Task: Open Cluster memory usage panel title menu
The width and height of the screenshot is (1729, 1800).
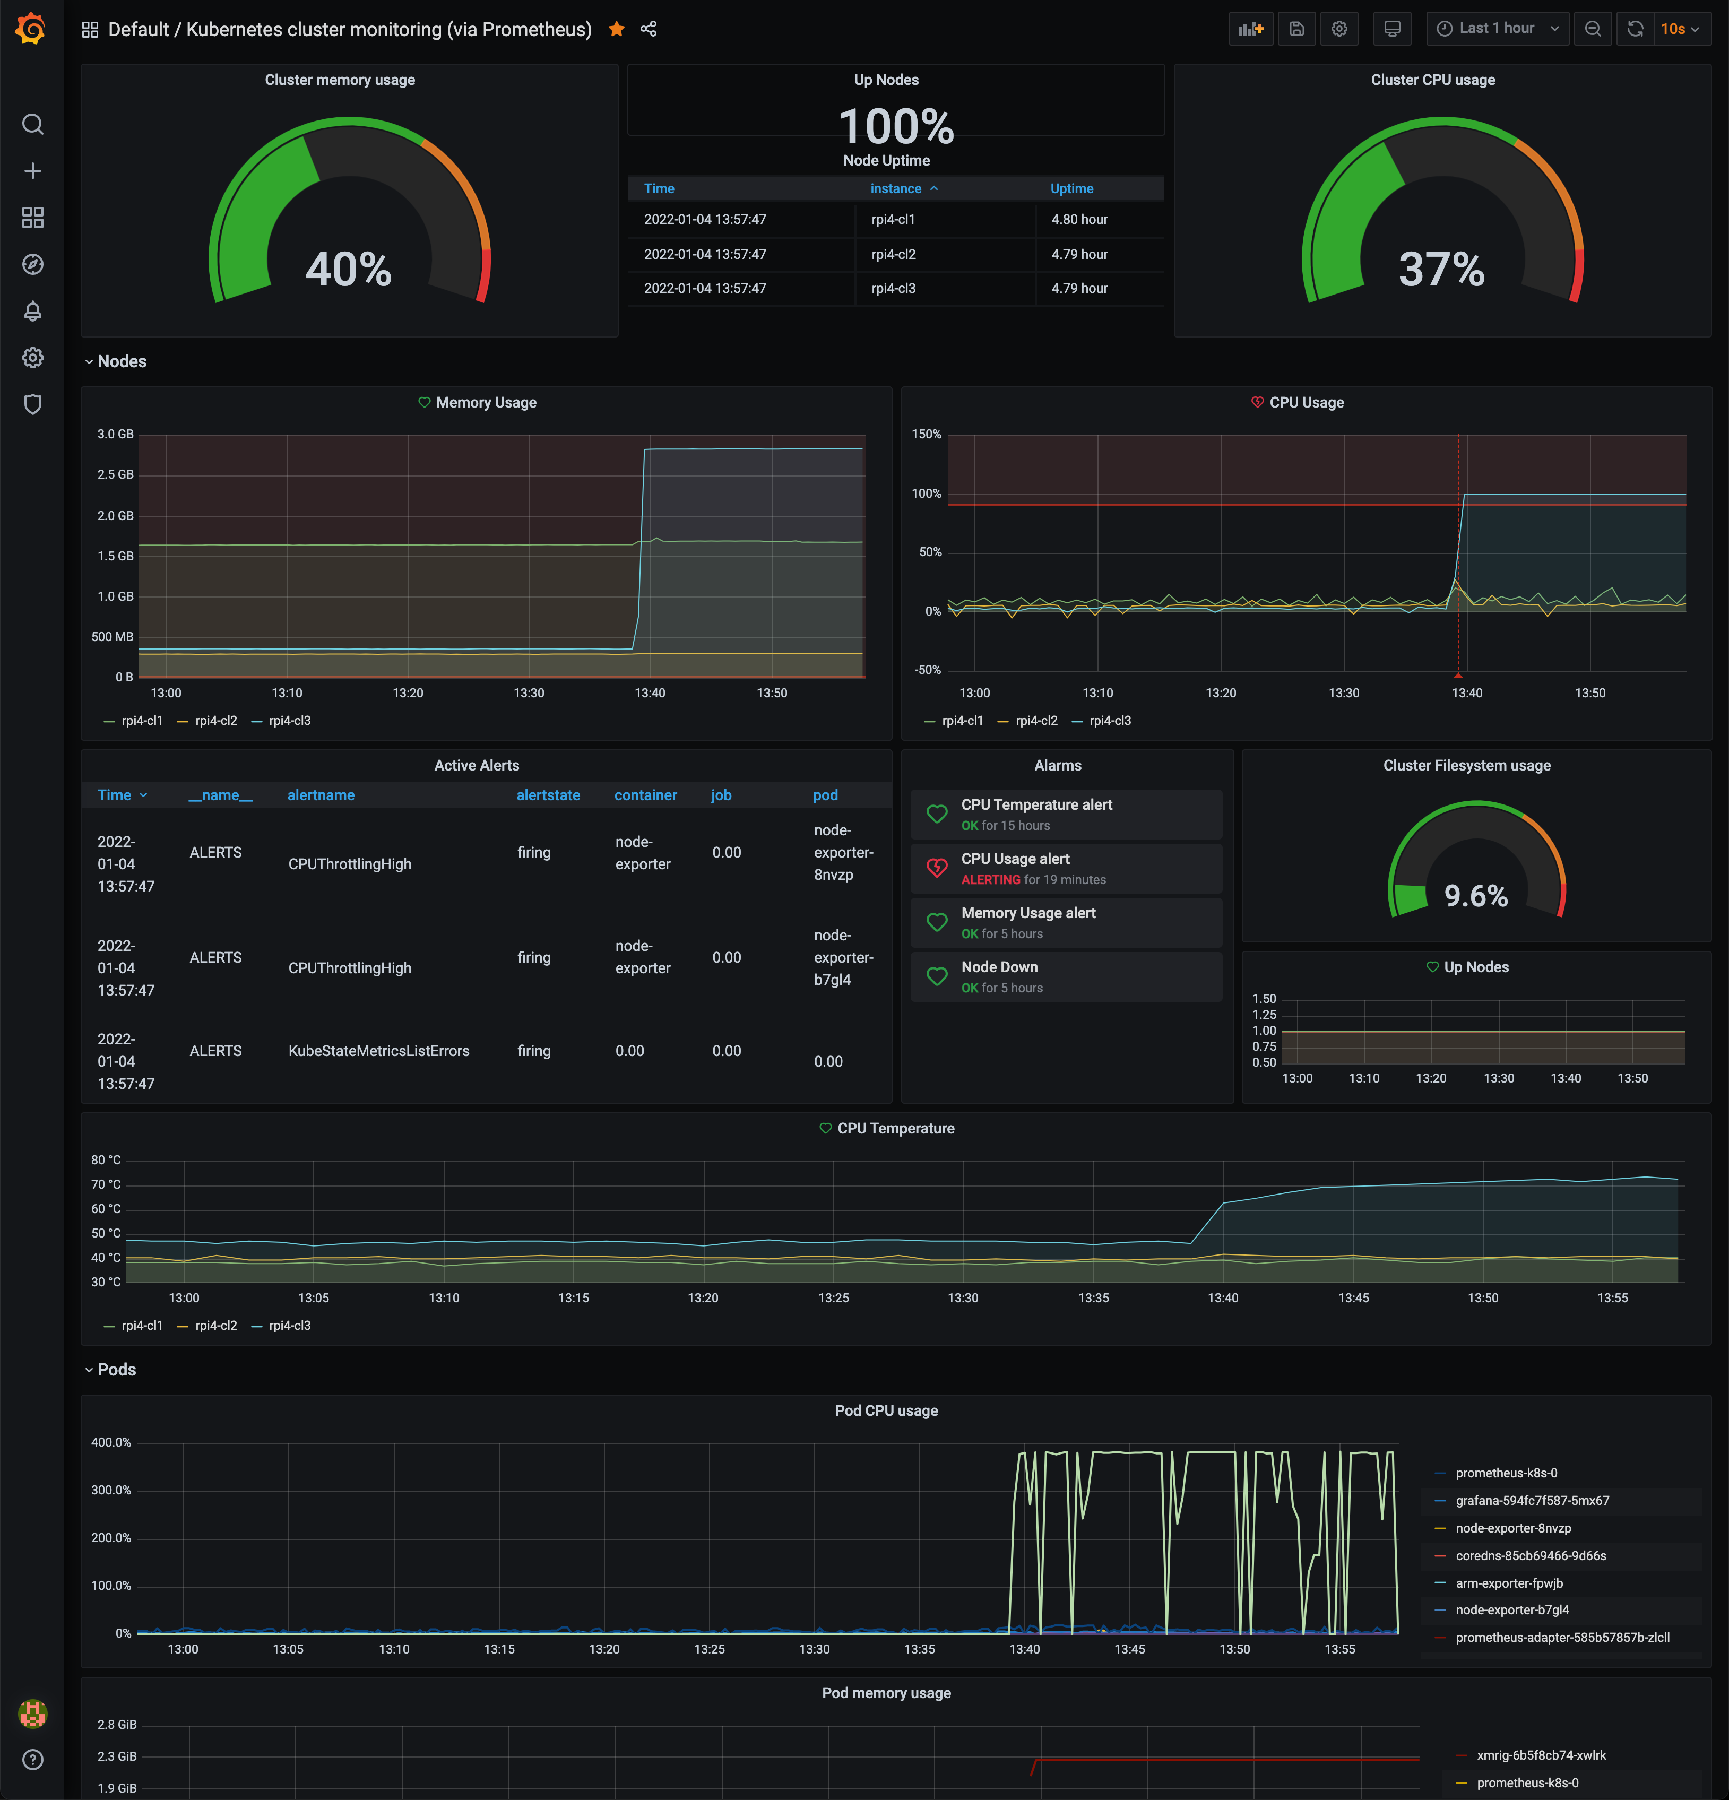Action: pos(340,80)
